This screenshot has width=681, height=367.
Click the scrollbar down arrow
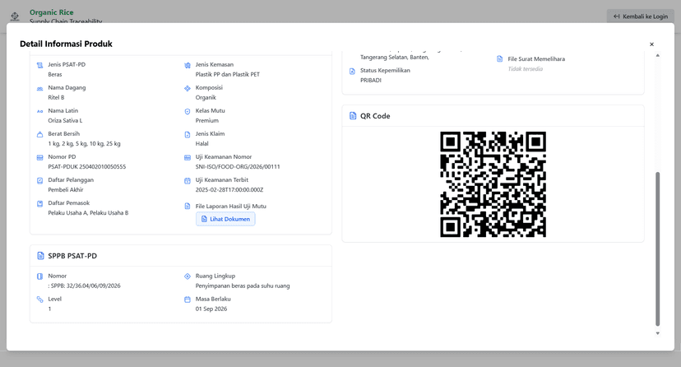(657, 333)
